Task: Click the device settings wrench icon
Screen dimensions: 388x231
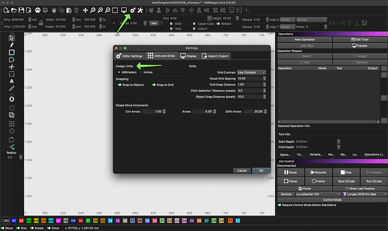Action: click(141, 10)
